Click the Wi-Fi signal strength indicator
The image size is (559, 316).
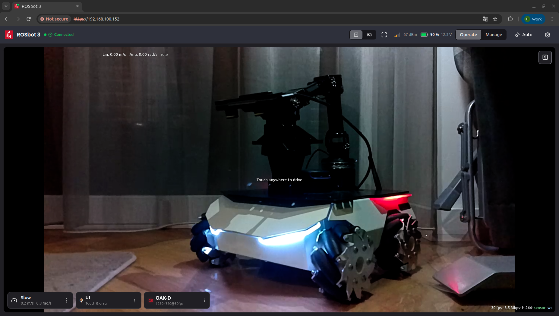click(397, 35)
